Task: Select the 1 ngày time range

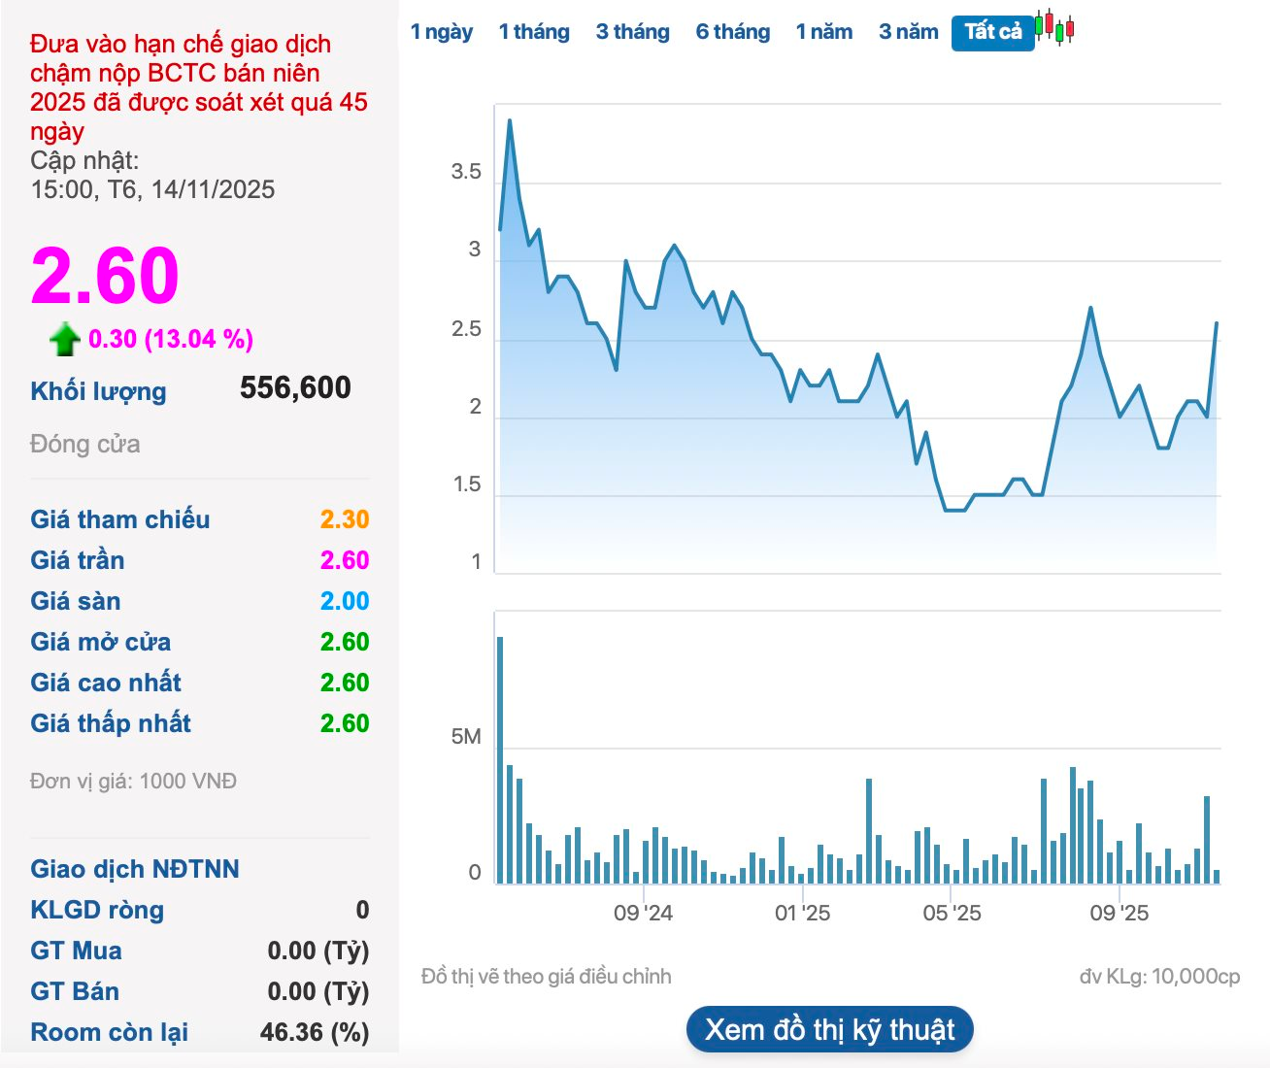Action: (x=441, y=32)
